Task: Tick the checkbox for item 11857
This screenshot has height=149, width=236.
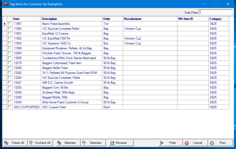Action: tap(10, 24)
